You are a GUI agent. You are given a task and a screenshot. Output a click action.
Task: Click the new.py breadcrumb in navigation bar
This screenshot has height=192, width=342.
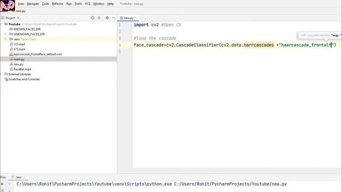(x=20, y=11)
